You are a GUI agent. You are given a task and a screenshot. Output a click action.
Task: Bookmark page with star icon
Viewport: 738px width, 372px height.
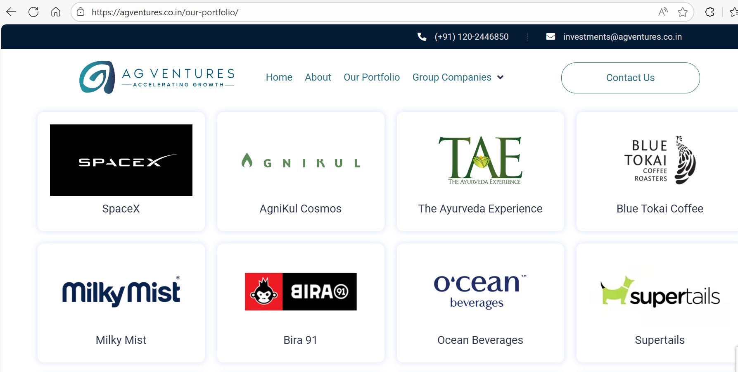pyautogui.click(x=683, y=12)
